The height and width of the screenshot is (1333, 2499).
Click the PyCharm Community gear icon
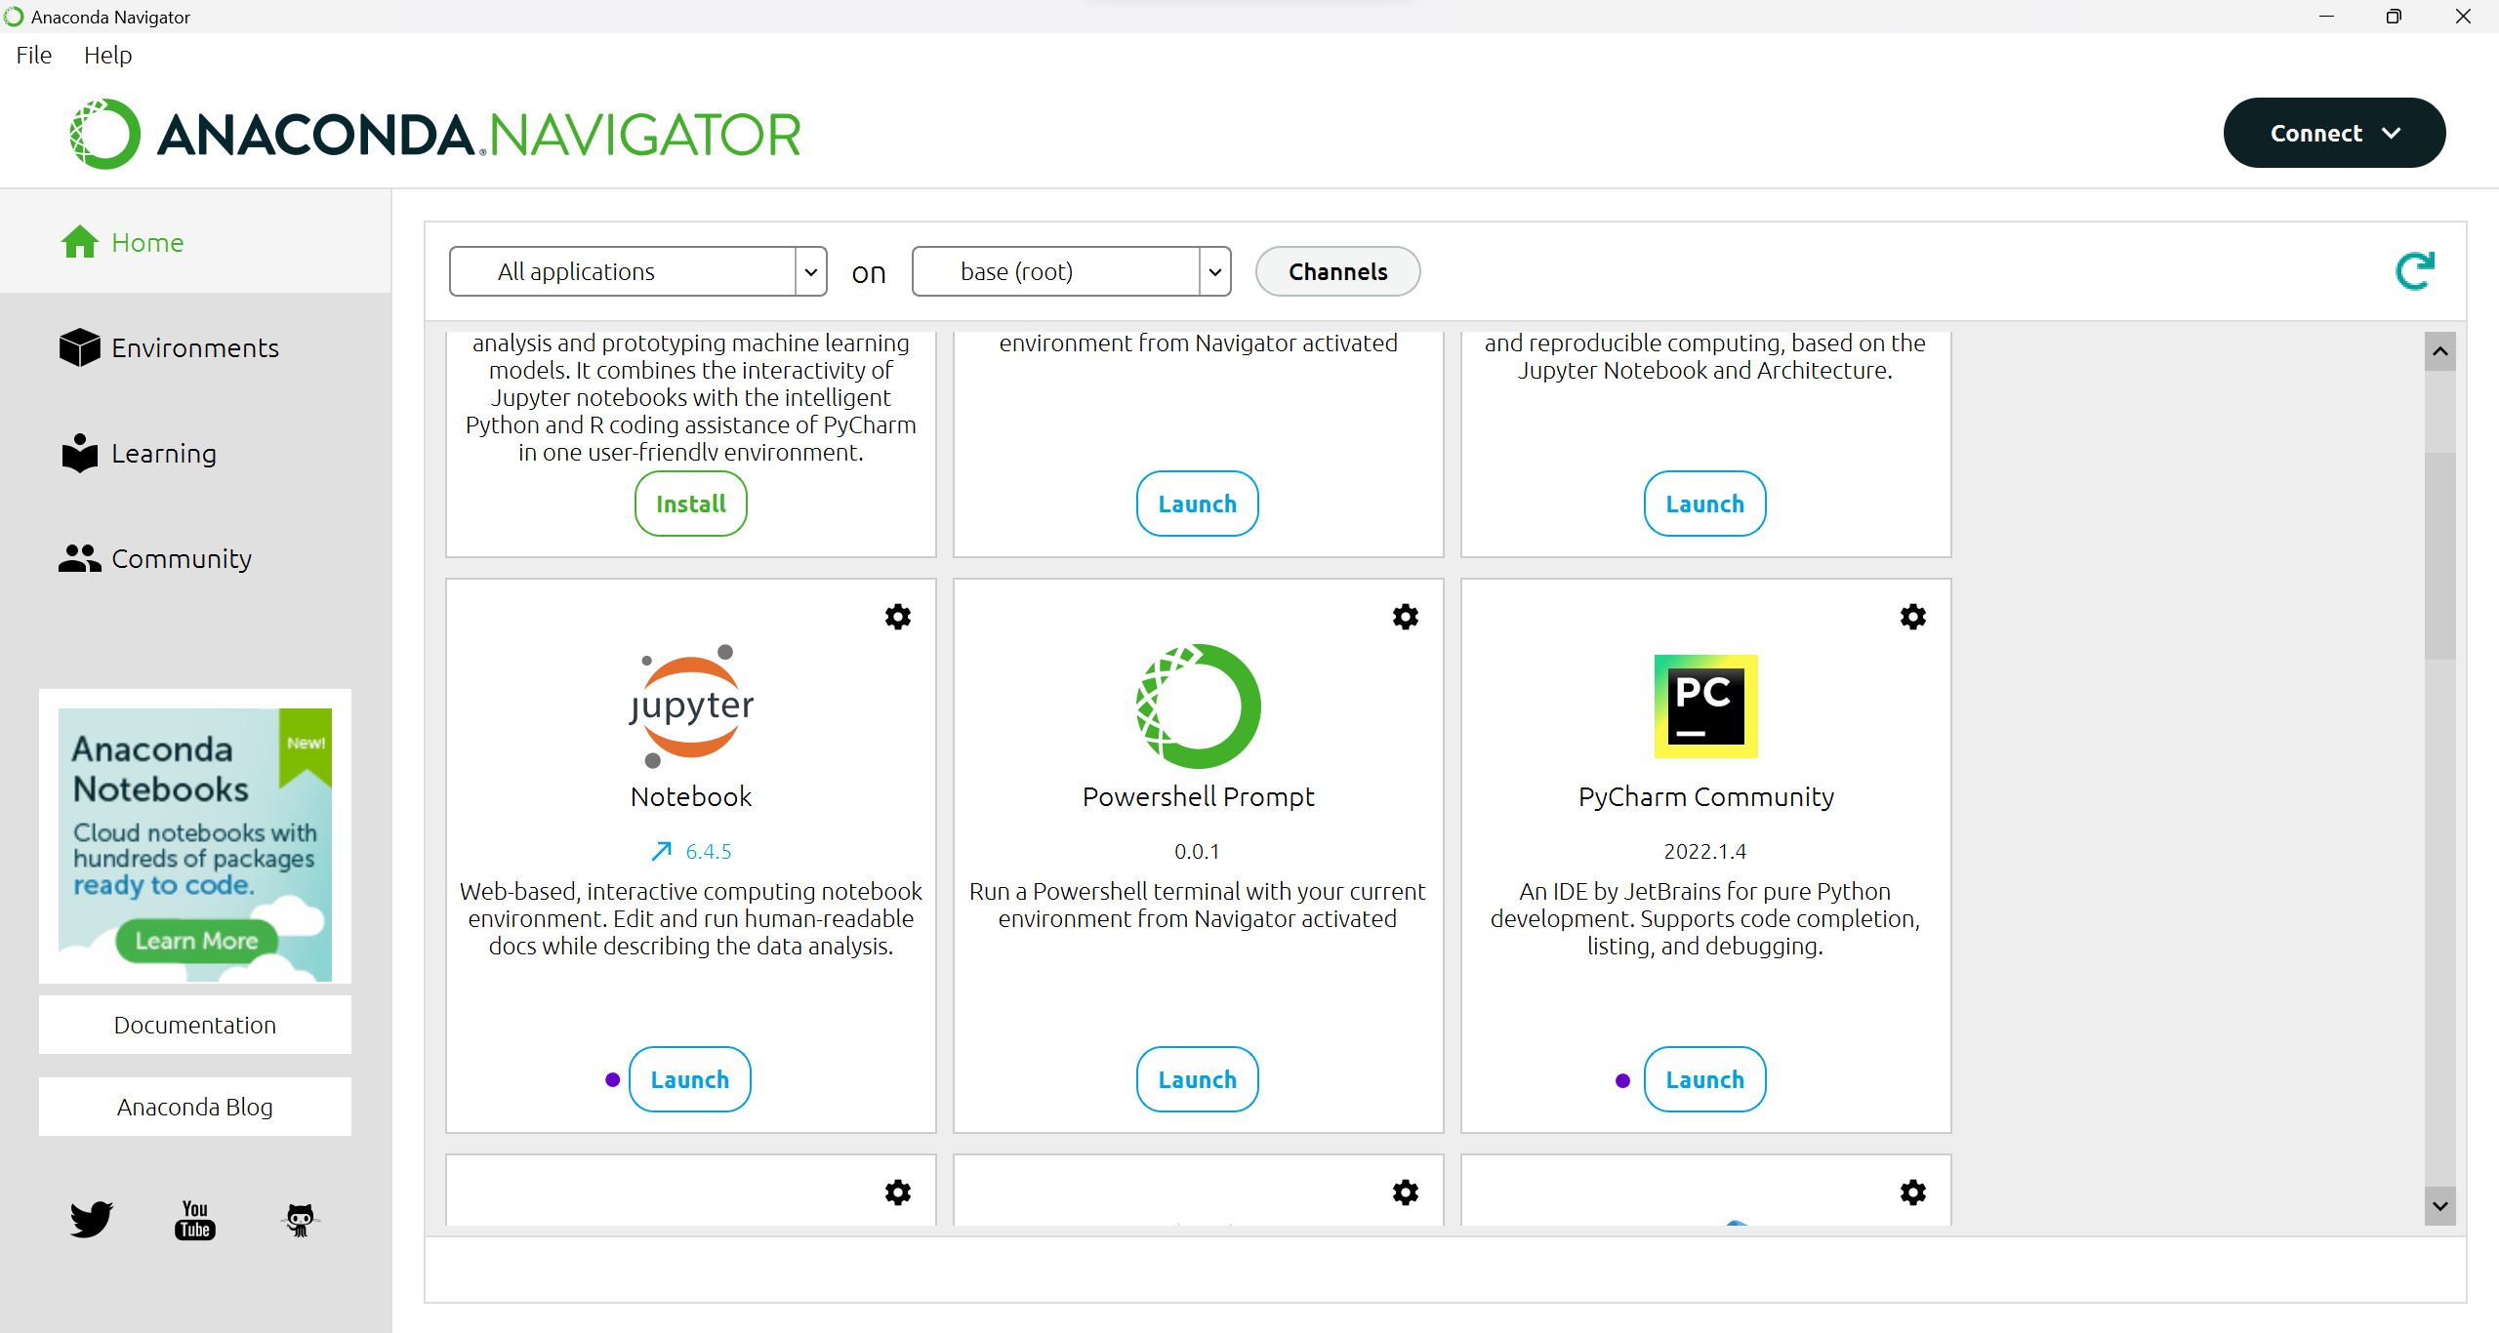pyautogui.click(x=1912, y=617)
